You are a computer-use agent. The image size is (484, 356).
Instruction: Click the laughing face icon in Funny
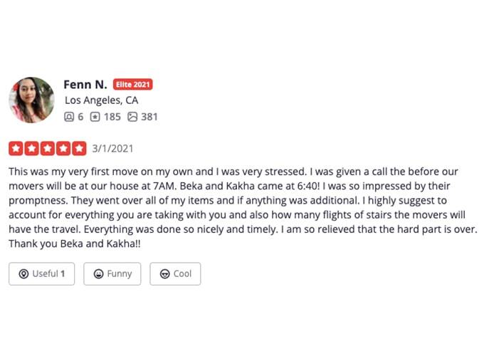point(98,274)
